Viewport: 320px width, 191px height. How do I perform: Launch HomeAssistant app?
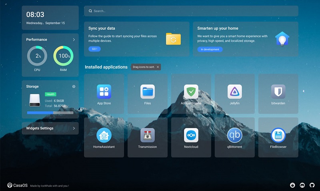(104, 135)
